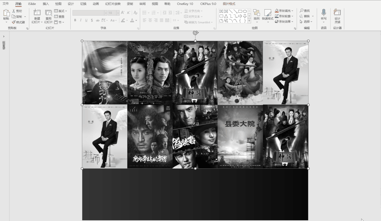Select the triangle shape in gallery
The width and height of the screenshot is (381, 221).
coord(226,16)
